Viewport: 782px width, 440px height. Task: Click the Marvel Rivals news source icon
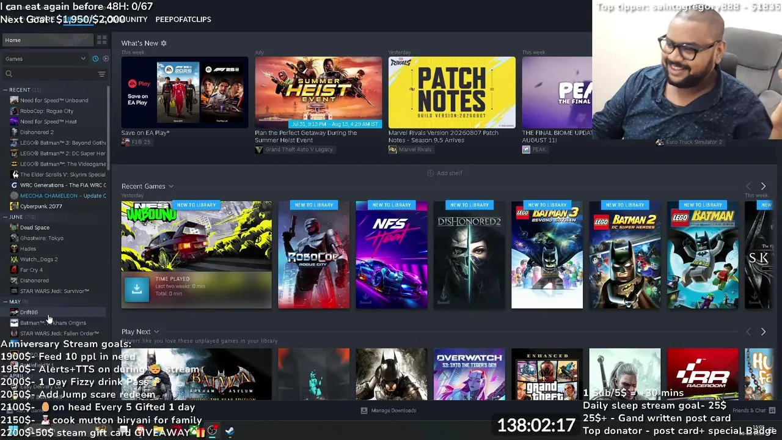[x=392, y=150]
